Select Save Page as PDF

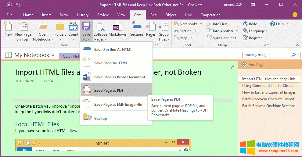(116, 90)
